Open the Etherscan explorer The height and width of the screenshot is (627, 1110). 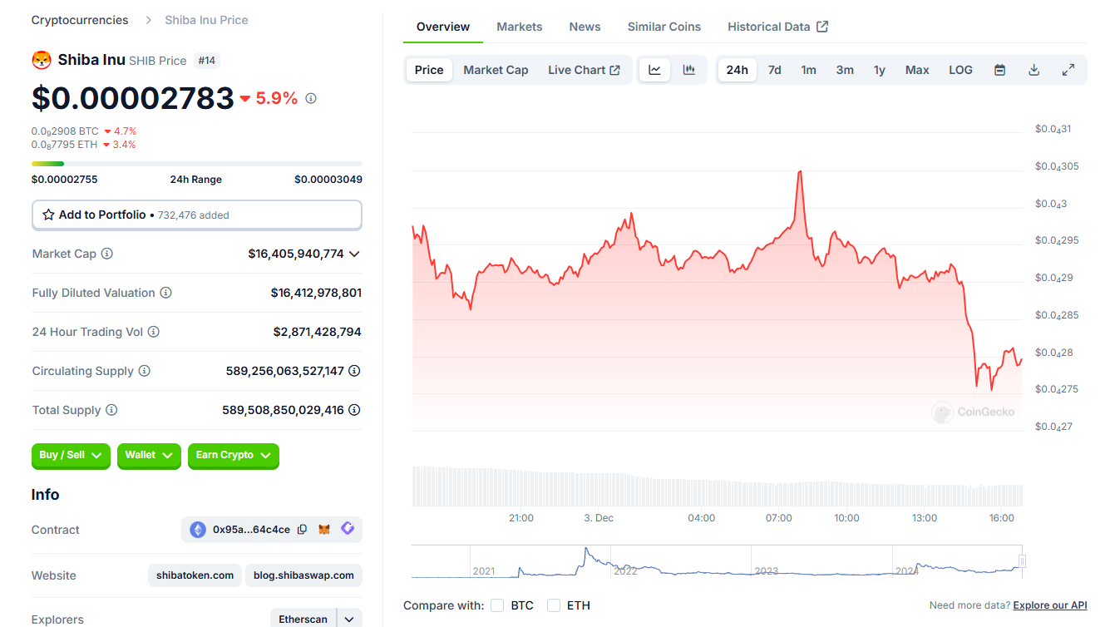coord(303,619)
